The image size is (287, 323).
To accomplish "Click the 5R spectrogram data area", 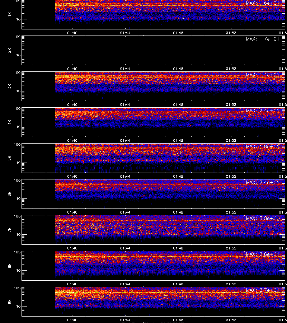I will point(170,158).
